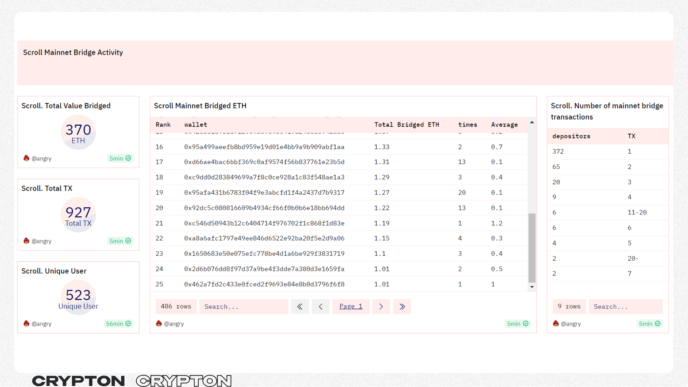This screenshot has width=688, height=387.
Task: Open @angry profile in Total Value Bridged card
Action: pyautogui.click(x=42, y=159)
